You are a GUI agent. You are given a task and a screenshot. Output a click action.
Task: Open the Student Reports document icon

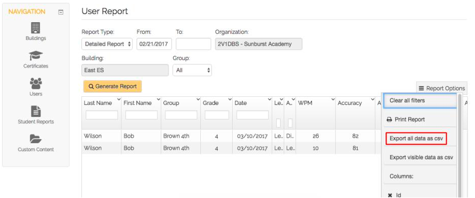tap(36, 111)
